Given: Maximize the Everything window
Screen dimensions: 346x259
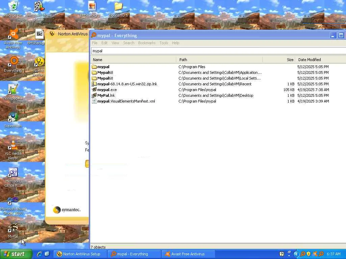Looking at the screenshot, I should tap(341, 35).
